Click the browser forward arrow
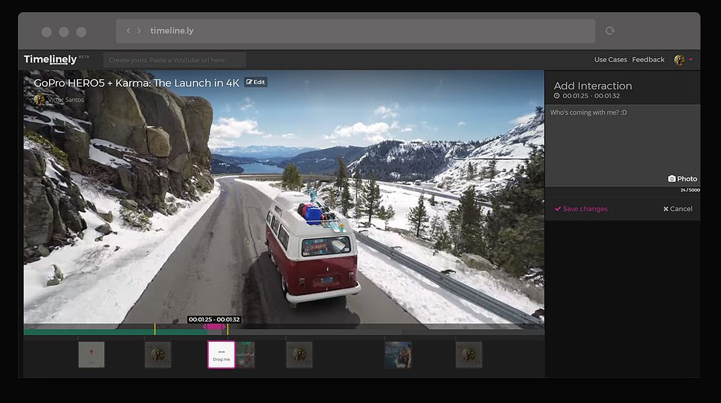This screenshot has width=721, height=403. 139,31
